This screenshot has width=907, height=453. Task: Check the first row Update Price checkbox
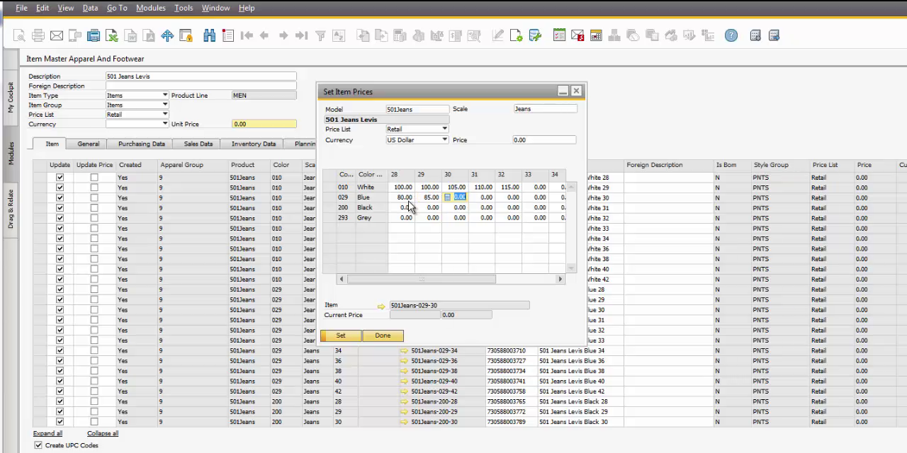point(94,178)
